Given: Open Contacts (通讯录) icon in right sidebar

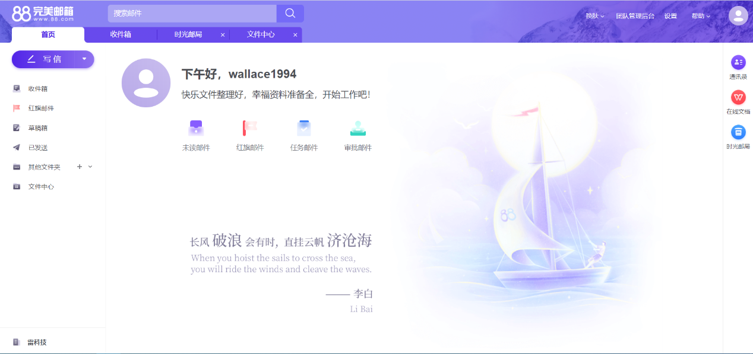Looking at the screenshot, I should point(738,62).
